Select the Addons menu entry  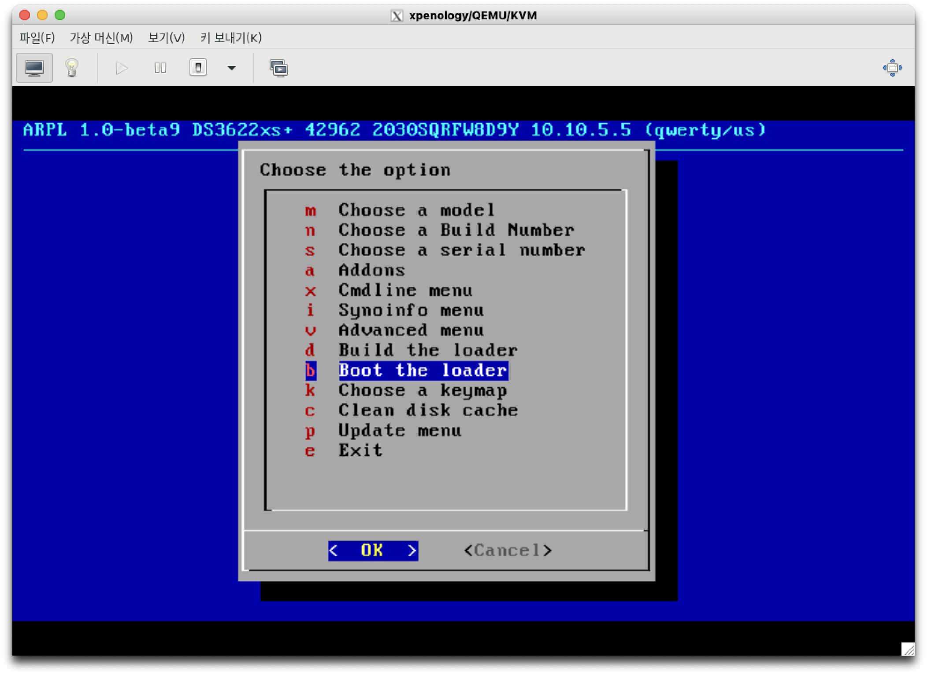coord(371,270)
